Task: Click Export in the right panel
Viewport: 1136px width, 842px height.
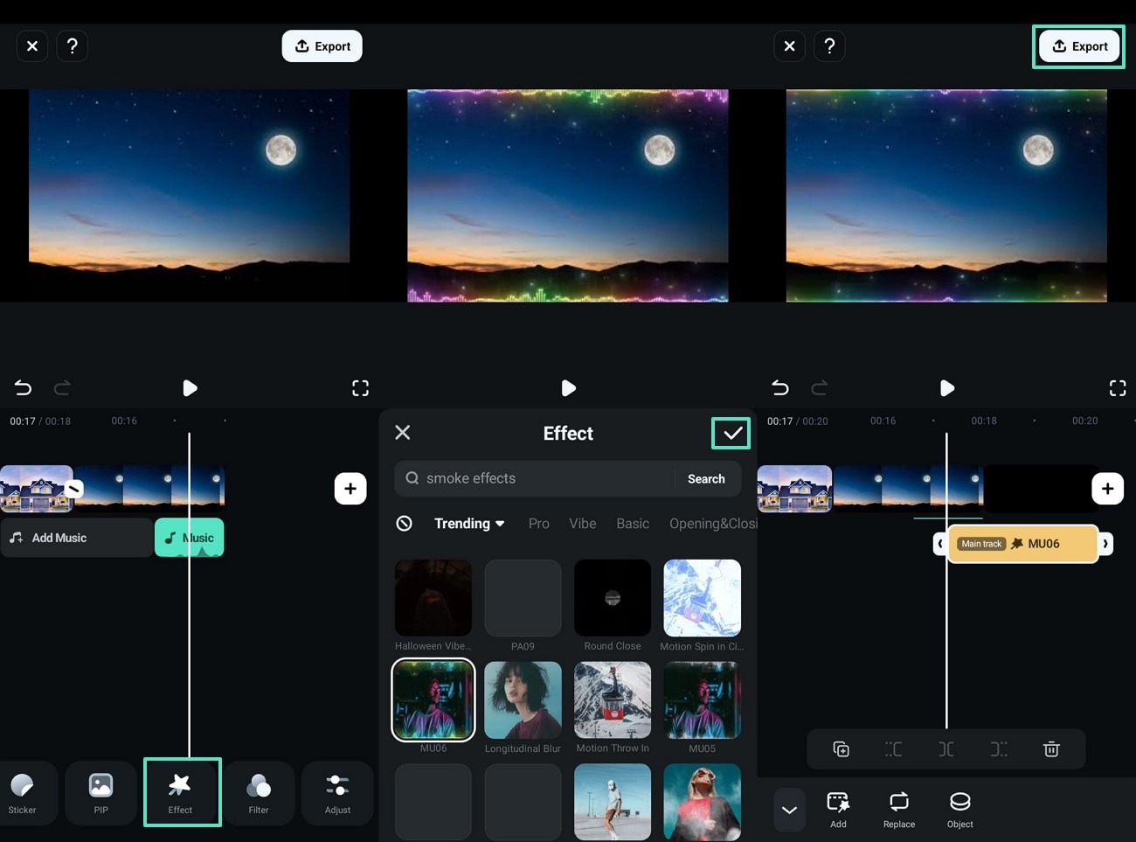Action: click(x=1079, y=46)
